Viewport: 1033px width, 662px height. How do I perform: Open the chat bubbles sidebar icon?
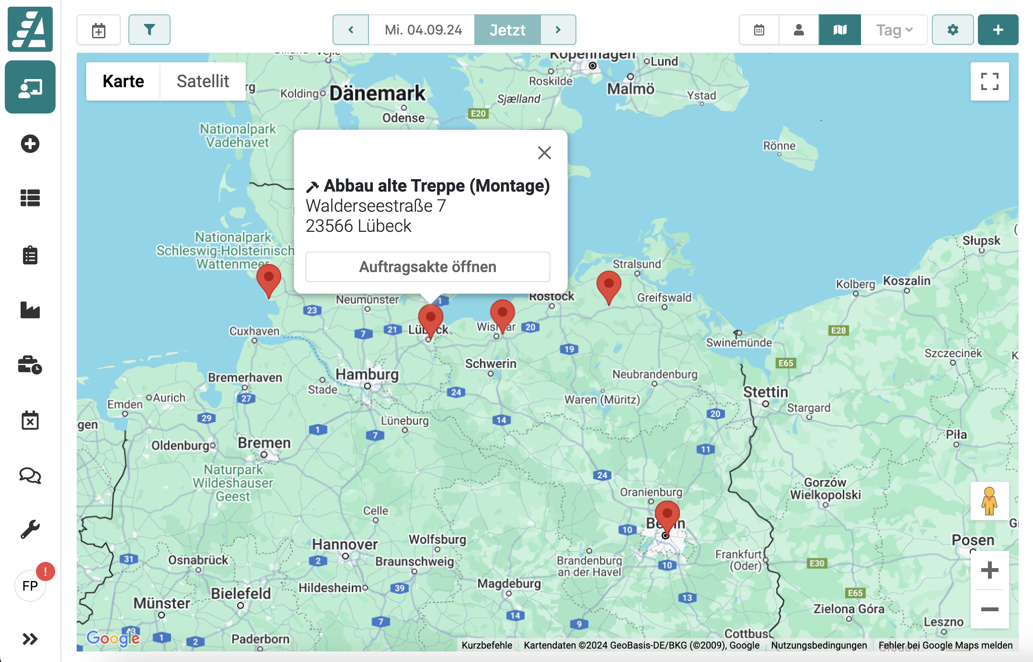tap(30, 475)
